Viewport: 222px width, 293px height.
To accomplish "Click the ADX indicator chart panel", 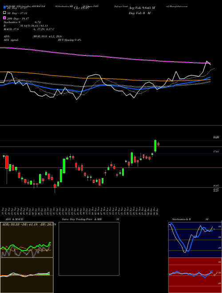I will pyautogui.click(x=27, y=240).
